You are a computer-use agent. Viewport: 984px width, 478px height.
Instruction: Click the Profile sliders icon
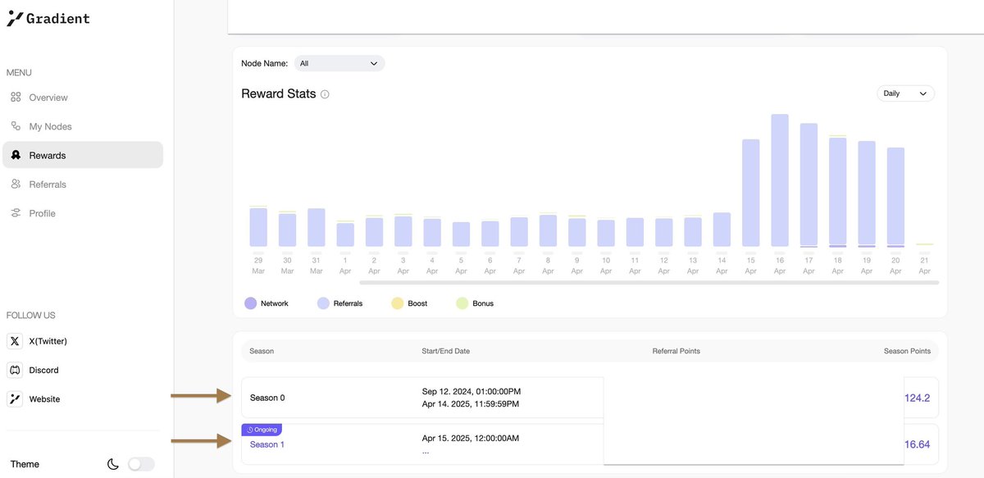[16, 213]
